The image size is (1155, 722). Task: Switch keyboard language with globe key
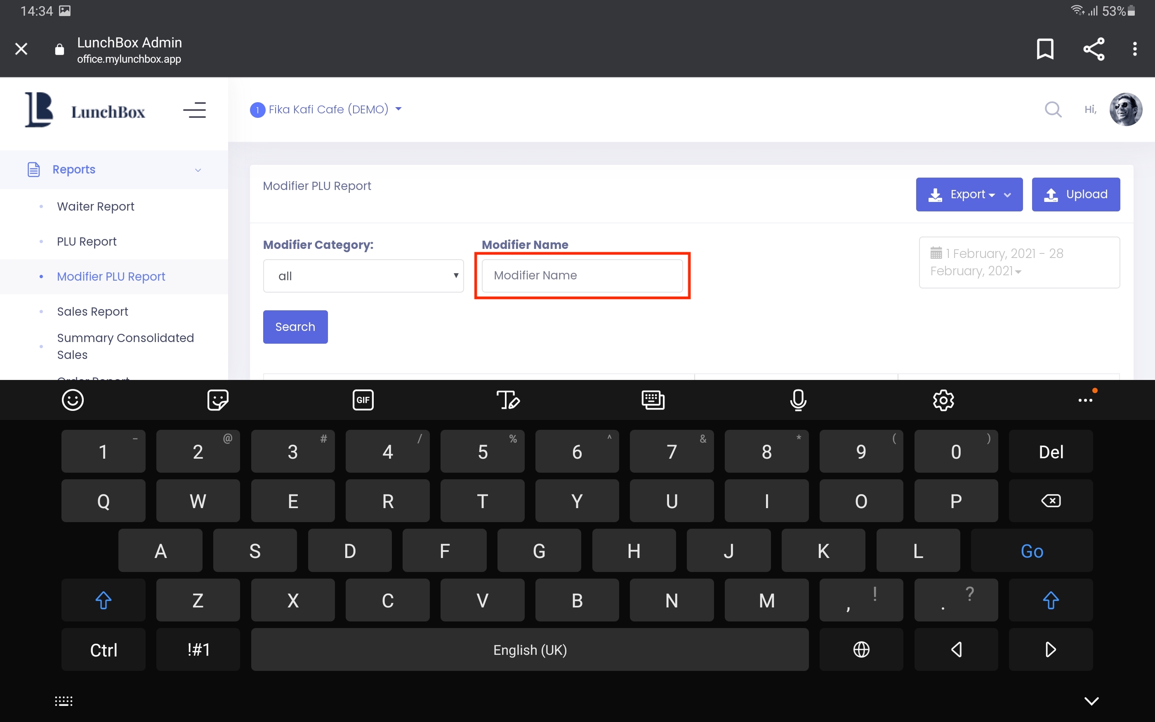pos(861,649)
